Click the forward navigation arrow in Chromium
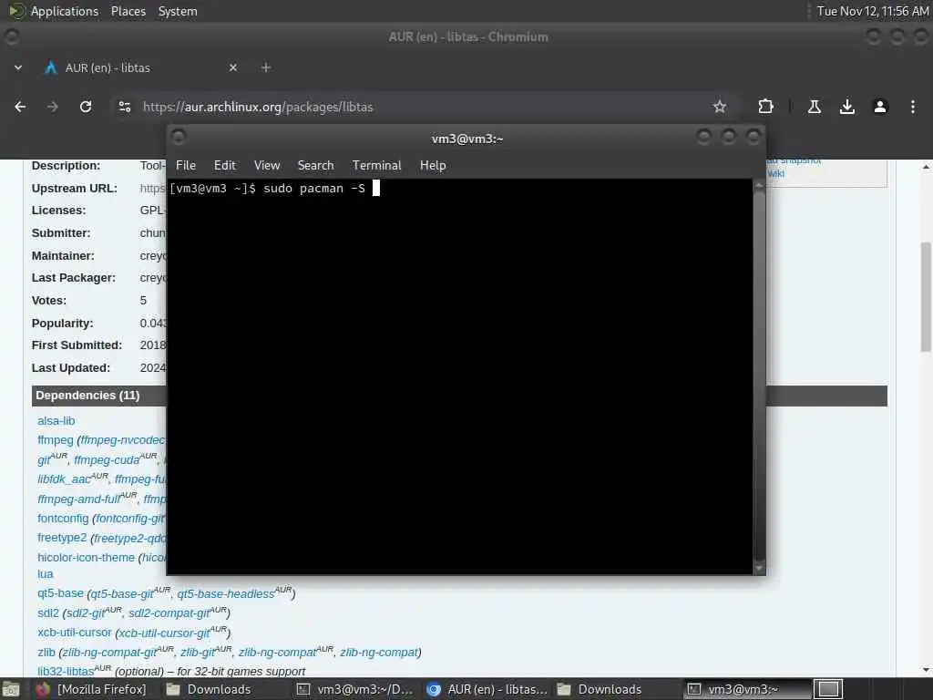Image resolution: width=933 pixels, height=700 pixels. [53, 107]
